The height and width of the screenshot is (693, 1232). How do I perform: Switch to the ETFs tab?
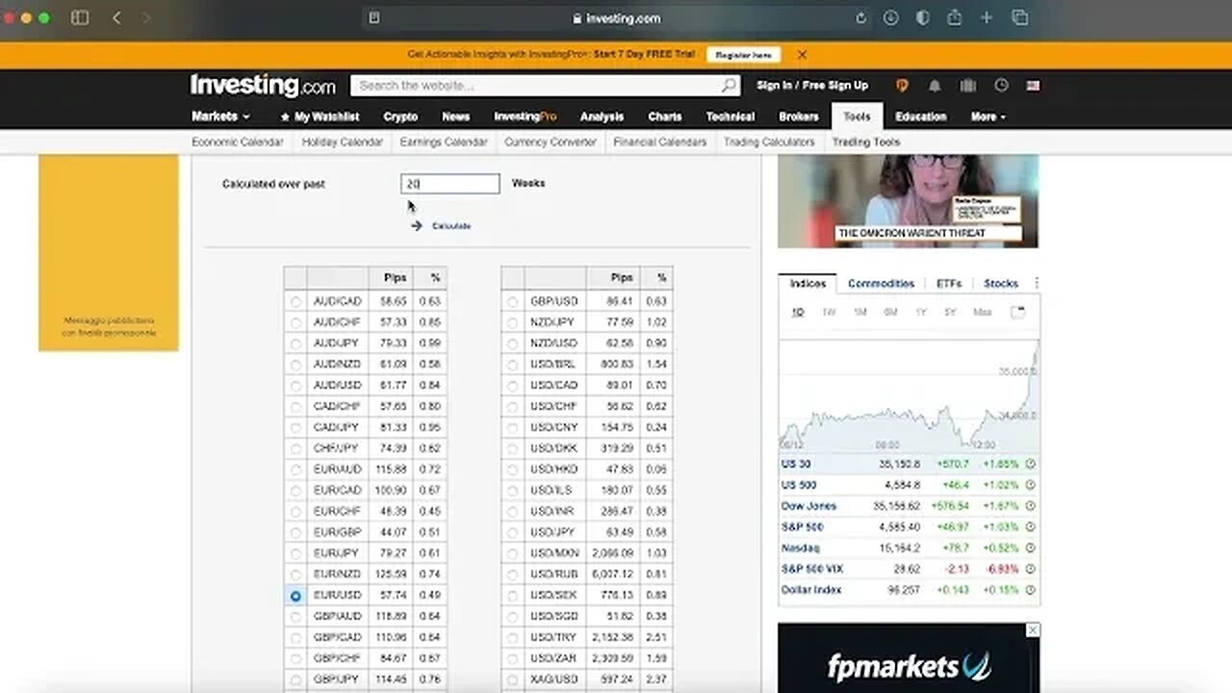pos(949,283)
